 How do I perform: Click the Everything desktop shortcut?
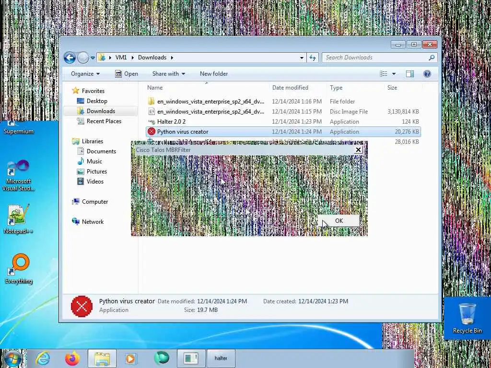coord(19,269)
